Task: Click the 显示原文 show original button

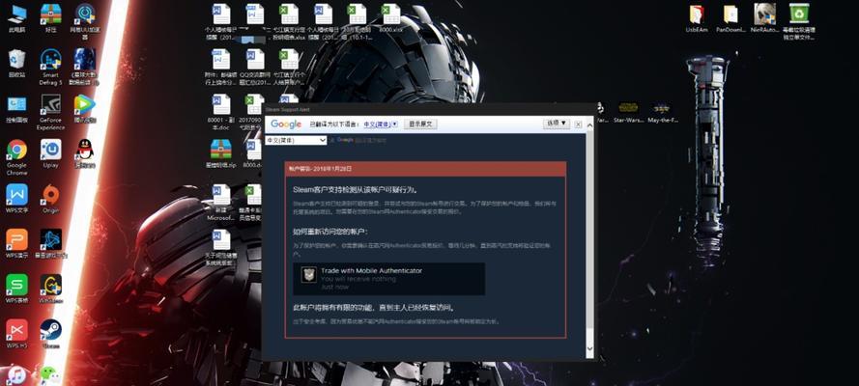Action: [420, 124]
